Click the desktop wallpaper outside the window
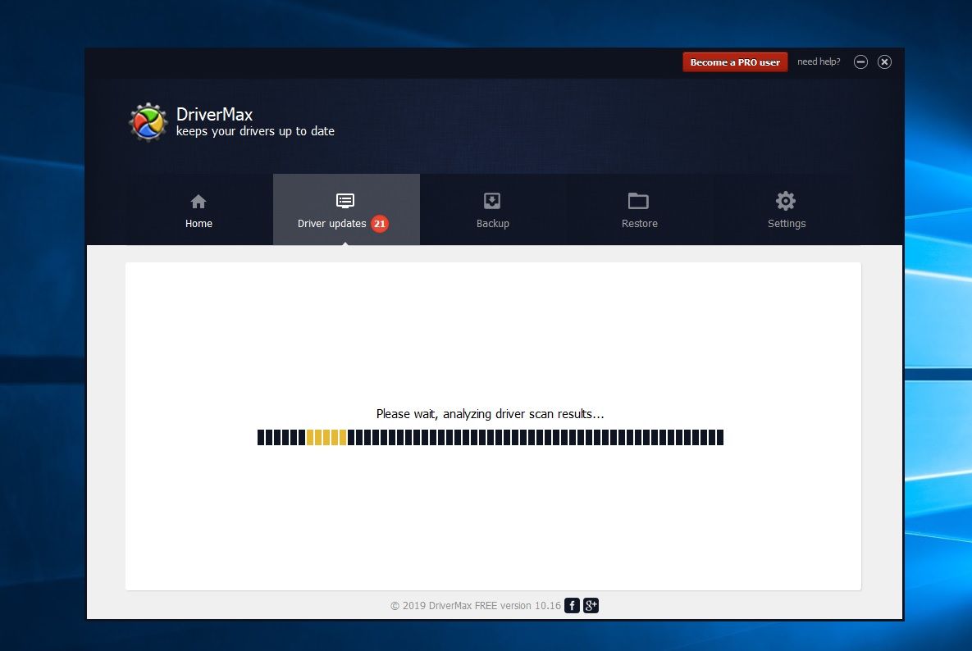The width and height of the screenshot is (972, 651). click(41, 328)
